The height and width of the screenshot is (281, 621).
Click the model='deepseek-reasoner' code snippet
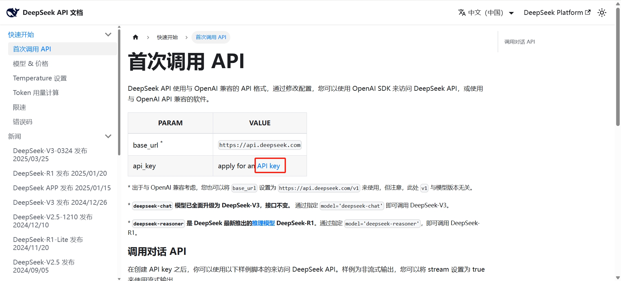[x=382, y=224]
